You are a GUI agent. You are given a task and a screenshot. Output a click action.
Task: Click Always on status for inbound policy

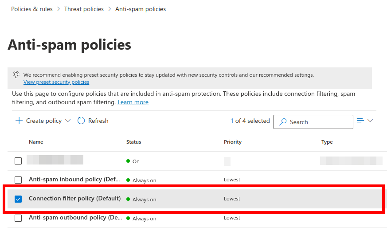[141, 180]
